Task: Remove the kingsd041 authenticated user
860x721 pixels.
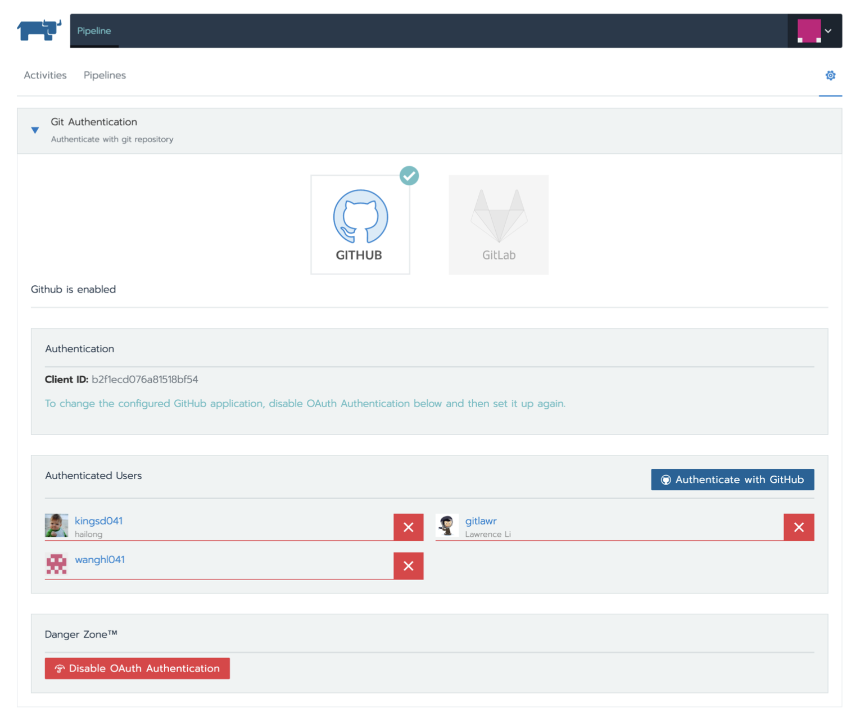Action: (409, 527)
